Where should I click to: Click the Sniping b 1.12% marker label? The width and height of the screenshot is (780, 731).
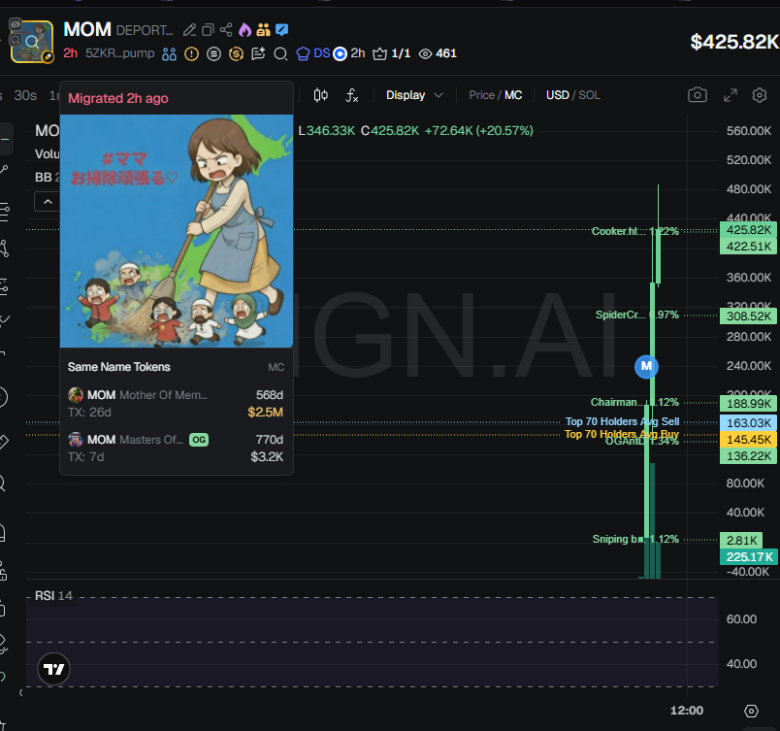[x=635, y=539]
